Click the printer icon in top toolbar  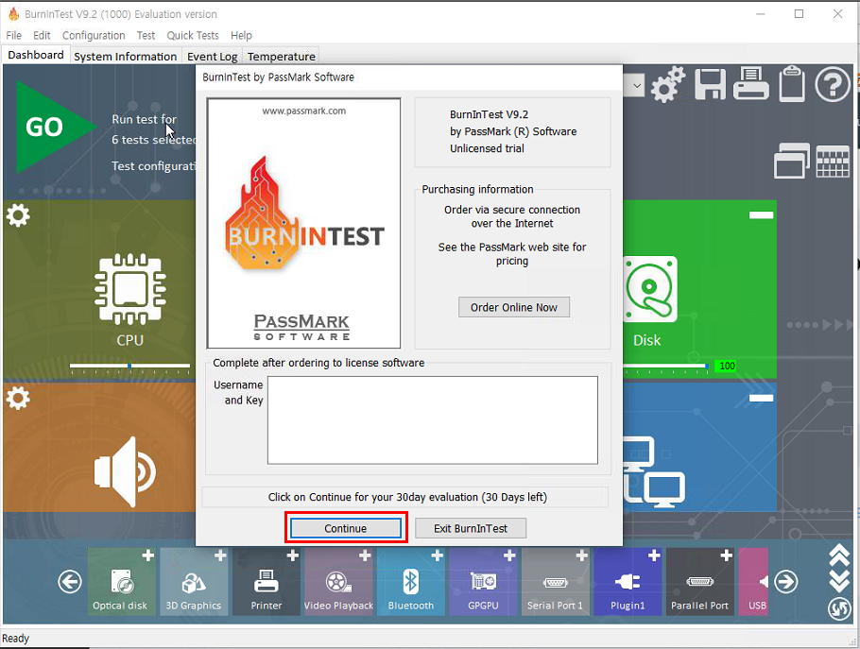pyautogui.click(x=751, y=83)
